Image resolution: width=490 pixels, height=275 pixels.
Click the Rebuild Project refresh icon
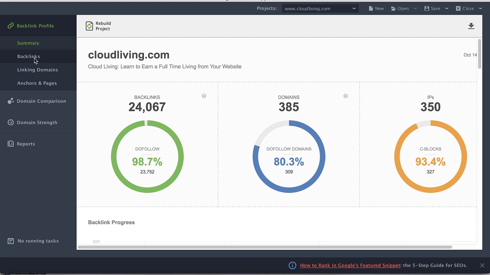pyautogui.click(x=89, y=26)
